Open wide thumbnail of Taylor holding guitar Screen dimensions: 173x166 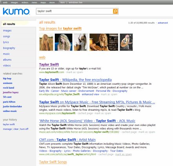[104, 42]
